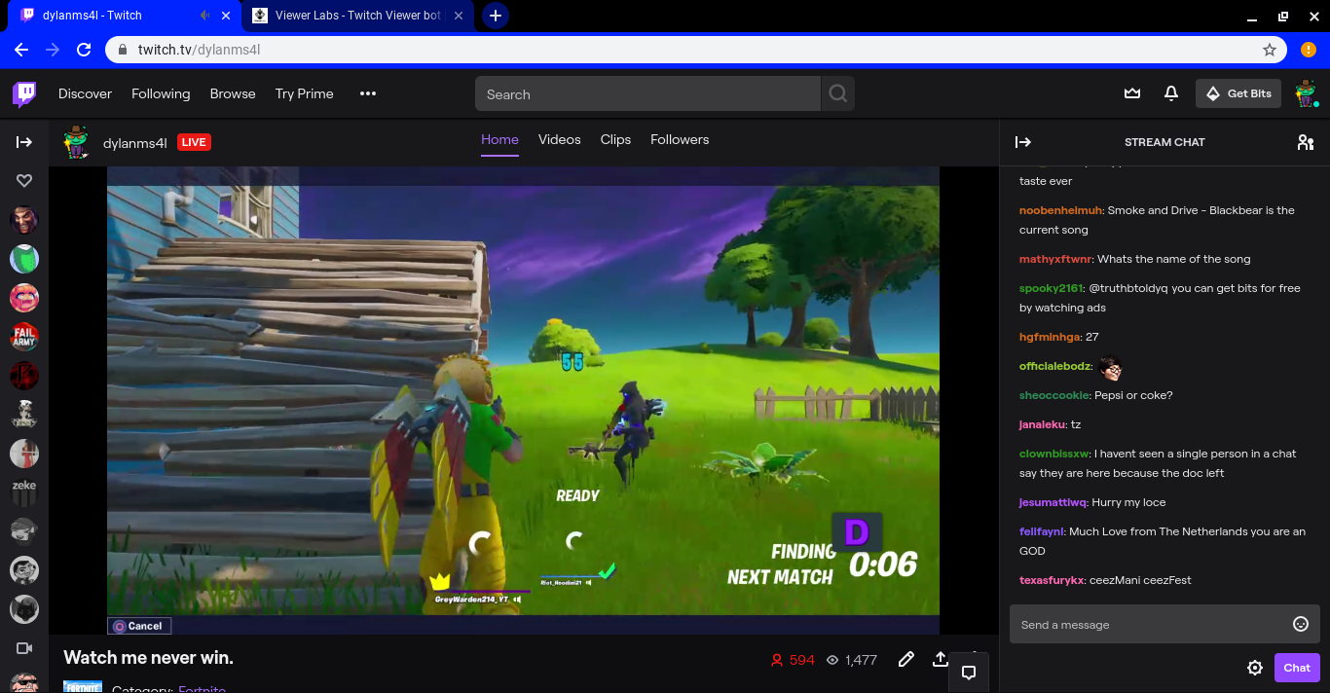Screen dimensions: 1330x693
Task: Switch to the Videos tab
Action: [x=559, y=139]
